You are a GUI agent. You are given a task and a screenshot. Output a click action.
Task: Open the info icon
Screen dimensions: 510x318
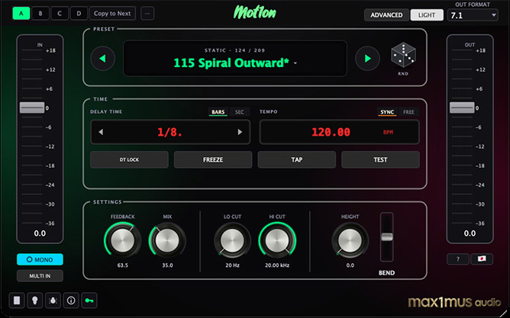tap(71, 300)
